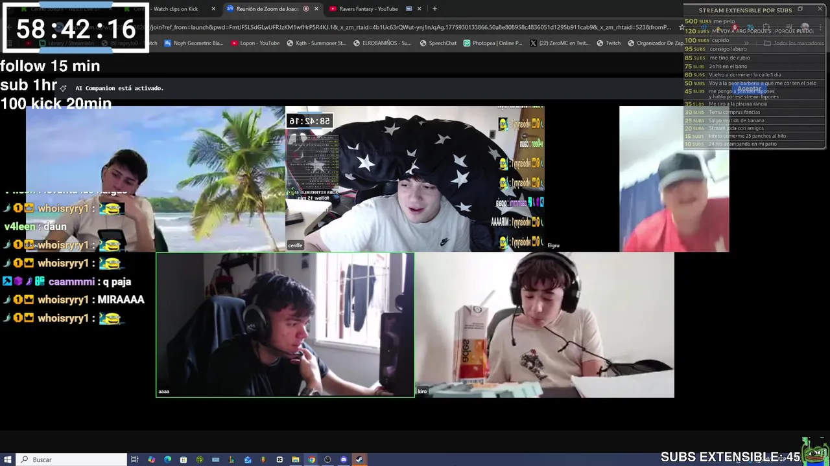This screenshot has height=466, width=830.
Task: Open the Todos los marcadores folder
Action: click(x=794, y=43)
